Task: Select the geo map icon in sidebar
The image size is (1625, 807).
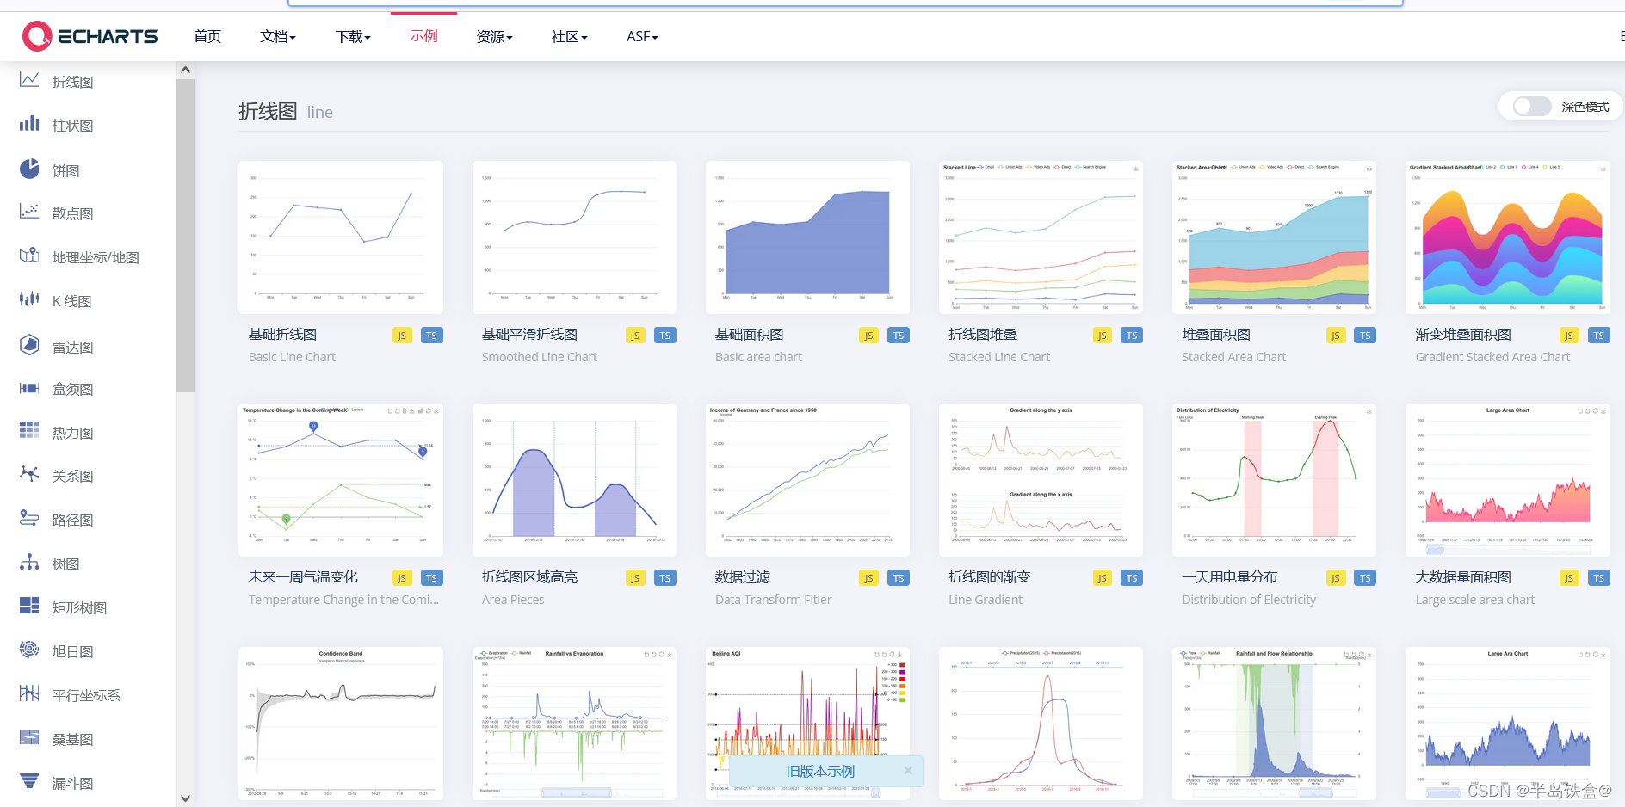Action: point(29,256)
